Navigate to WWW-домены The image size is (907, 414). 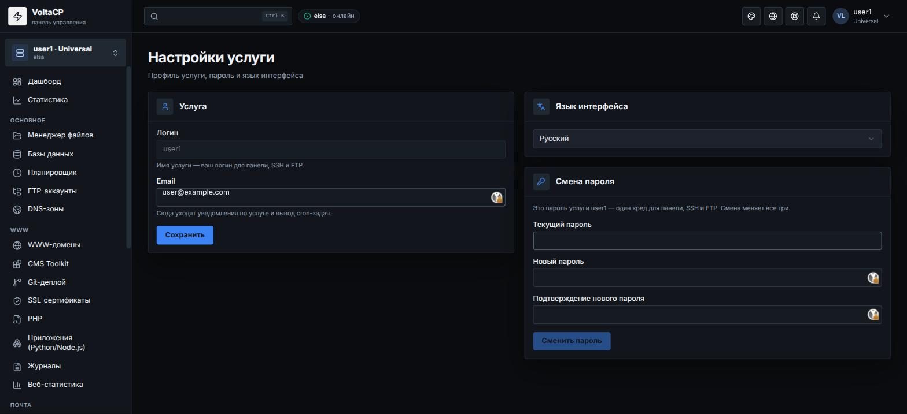point(65,245)
